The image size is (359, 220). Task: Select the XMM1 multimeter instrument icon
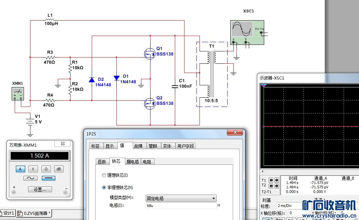coord(18,94)
